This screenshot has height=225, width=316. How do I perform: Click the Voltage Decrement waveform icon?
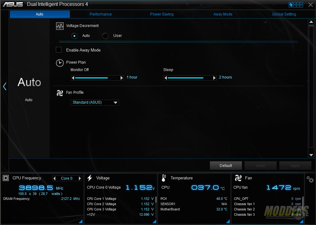60,26
